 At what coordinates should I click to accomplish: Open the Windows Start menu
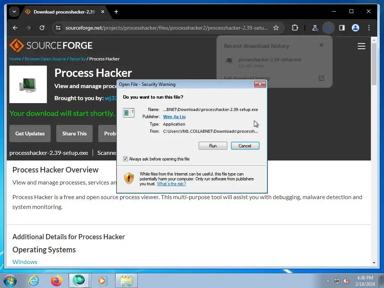point(10,280)
